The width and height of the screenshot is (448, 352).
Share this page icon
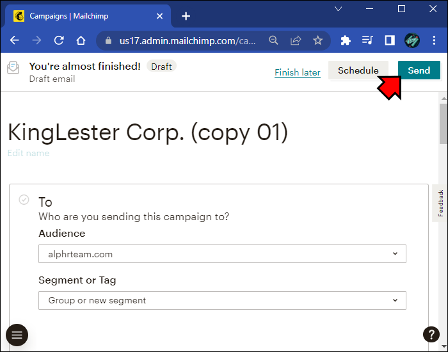[296, 40]
